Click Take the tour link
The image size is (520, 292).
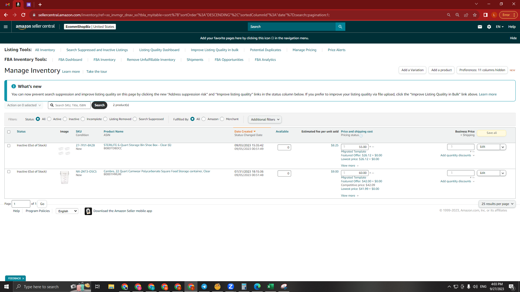(x=97, y=72)
